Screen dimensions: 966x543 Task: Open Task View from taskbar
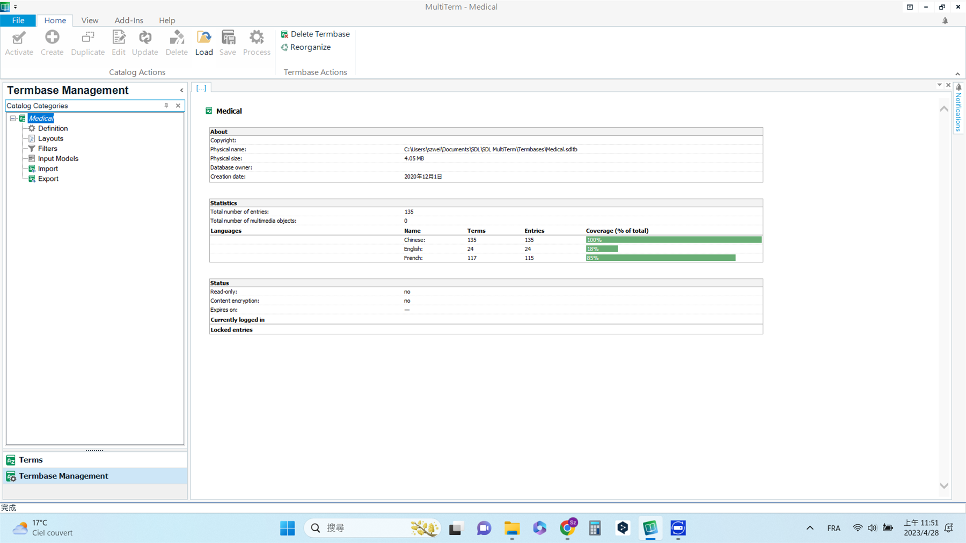point(456,529)
